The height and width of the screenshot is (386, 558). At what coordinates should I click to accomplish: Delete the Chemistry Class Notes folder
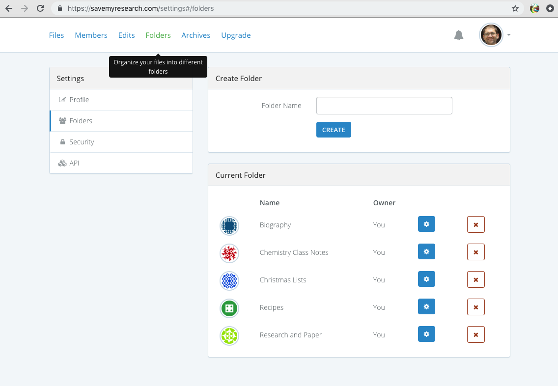click(x=476, y=252)
